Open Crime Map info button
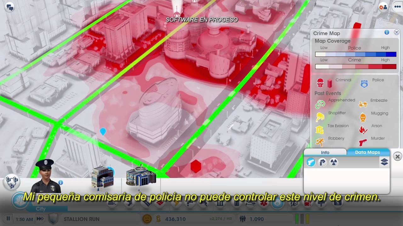This screenshot has width=403, height=226. (x=387, y=32)
